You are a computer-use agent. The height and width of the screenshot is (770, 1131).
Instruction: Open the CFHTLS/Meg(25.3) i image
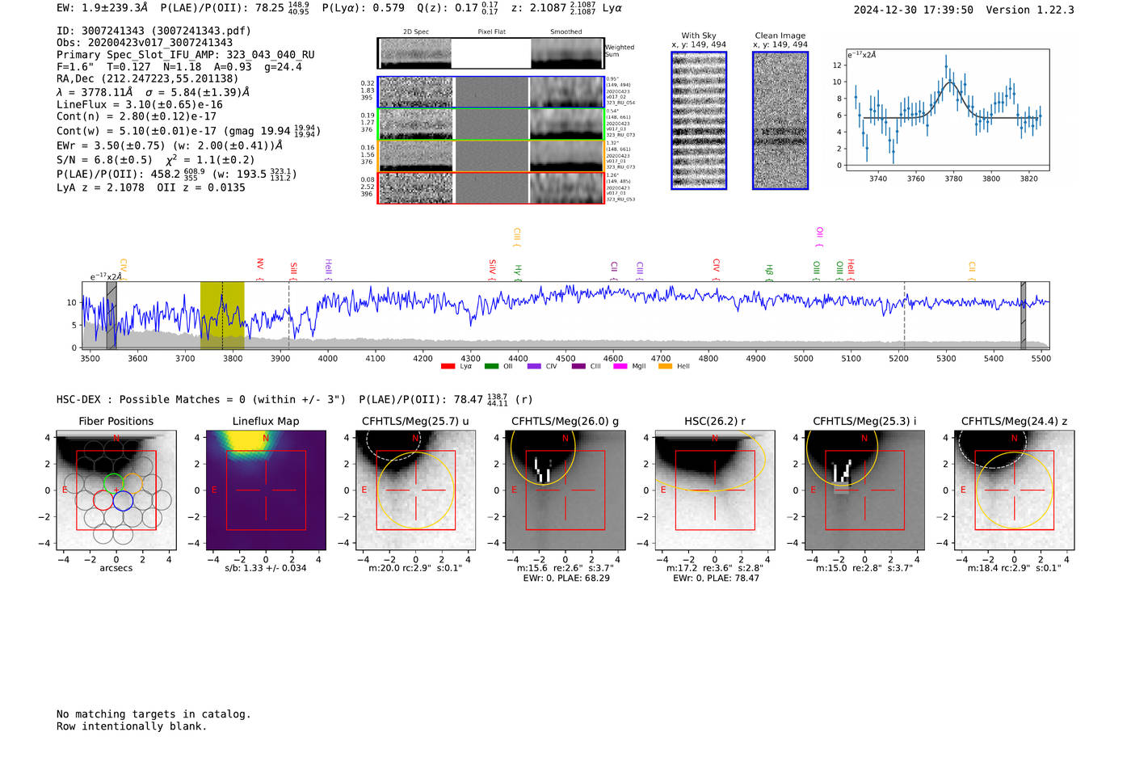tap(864, 490)
